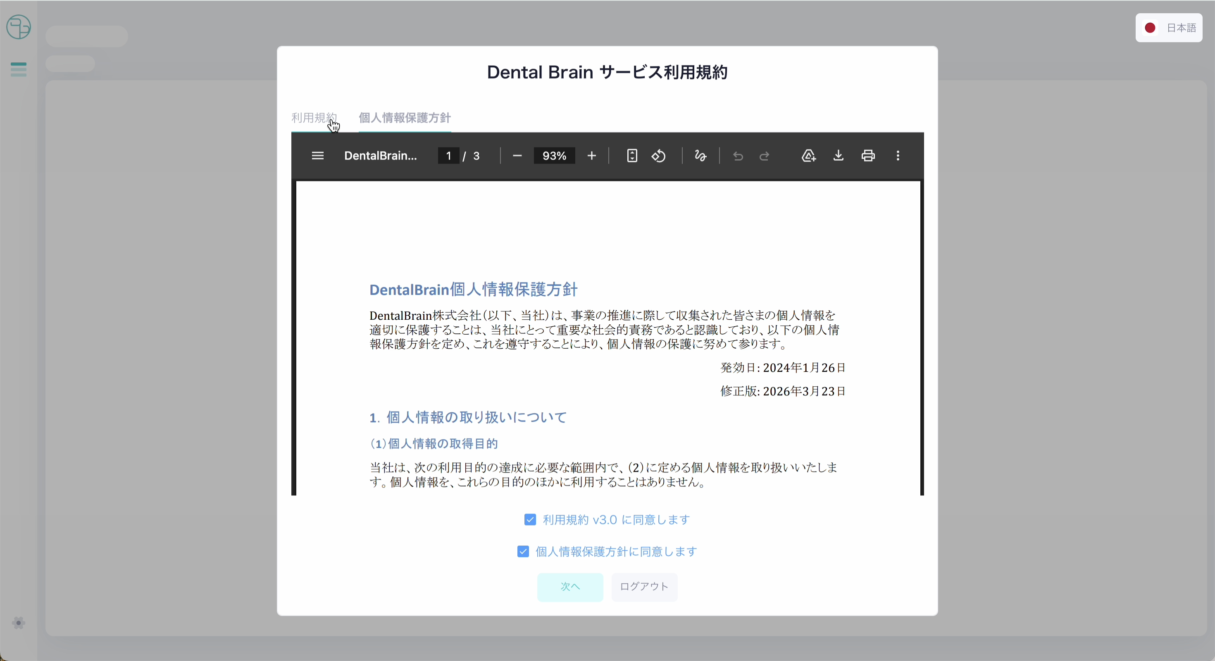Image resolution: width=1215 pixels, height=661 pixels.
Task: Zoom out the PDF document
Action: click(x=517, y=156)
